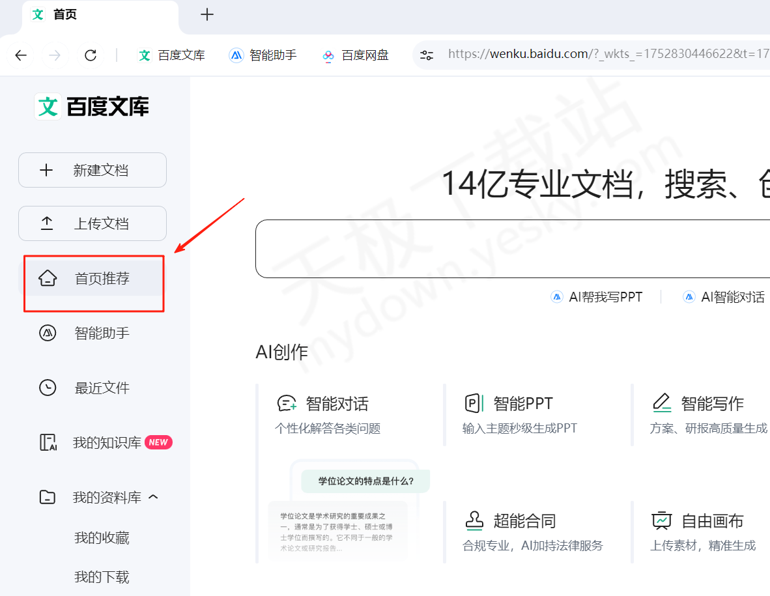Viewport: 770px width, 596px height.
Task: Open the 百度网盘 bookmark in toolbar
Action: pos(356,55)
